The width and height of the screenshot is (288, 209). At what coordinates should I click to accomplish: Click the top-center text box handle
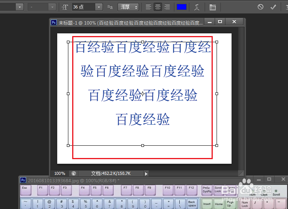(x=142, y=42)
